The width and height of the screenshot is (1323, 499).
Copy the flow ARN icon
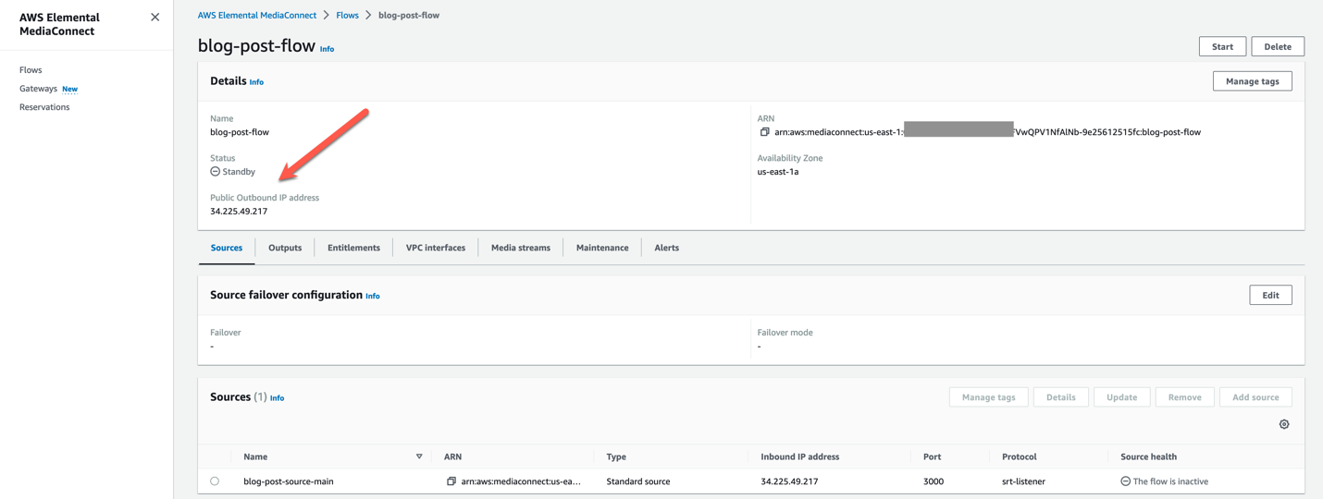pos(764,132)
